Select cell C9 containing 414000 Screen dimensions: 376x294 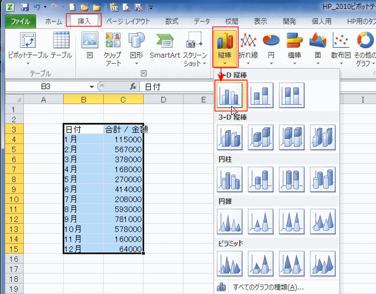point(123,189)
